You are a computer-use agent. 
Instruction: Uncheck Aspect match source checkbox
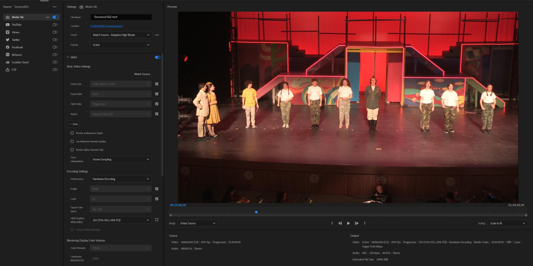coord(157,114)
